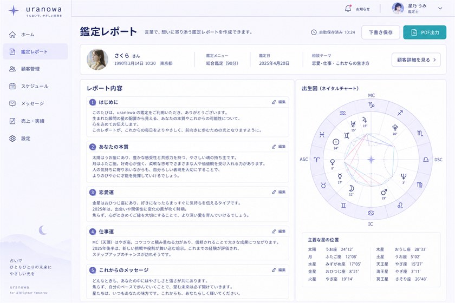Click the uranowa star logo
455x303 pixels.
pos(14,11)
